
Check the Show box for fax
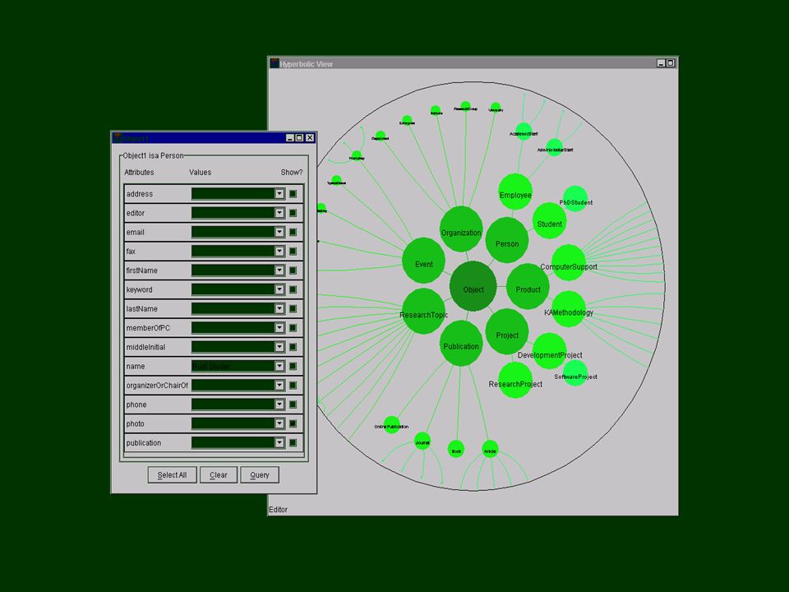pos(293,252)
